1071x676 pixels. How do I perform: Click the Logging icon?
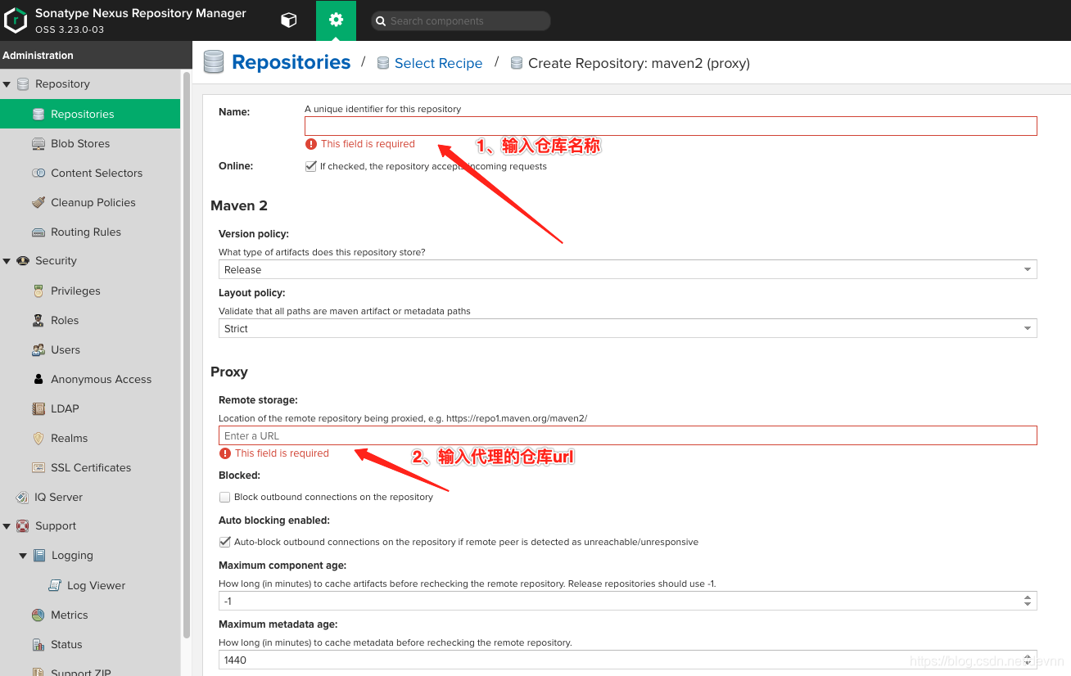click(39, 555)
